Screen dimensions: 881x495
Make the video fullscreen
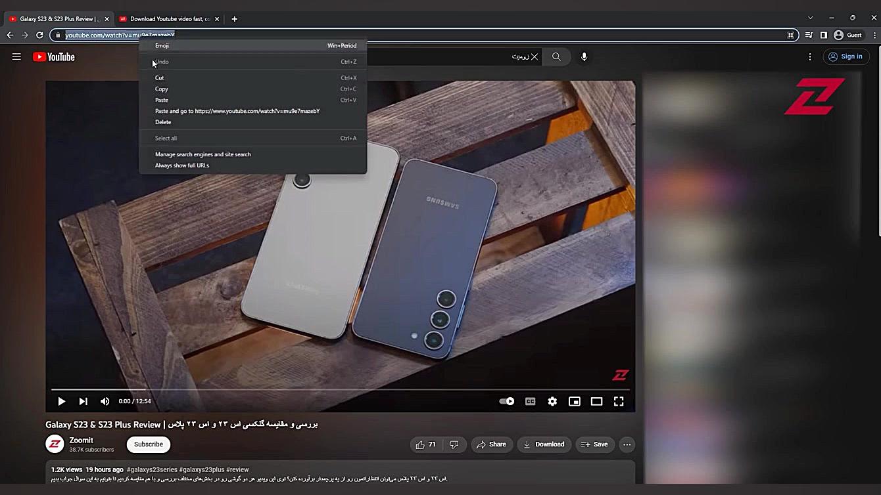click(x=618, y=401)
